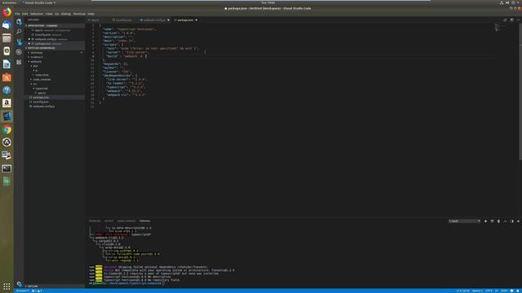Viewport: 522px width, 293px height.
Task: Open the Files manager in the dock
Action: coord(7,38)
